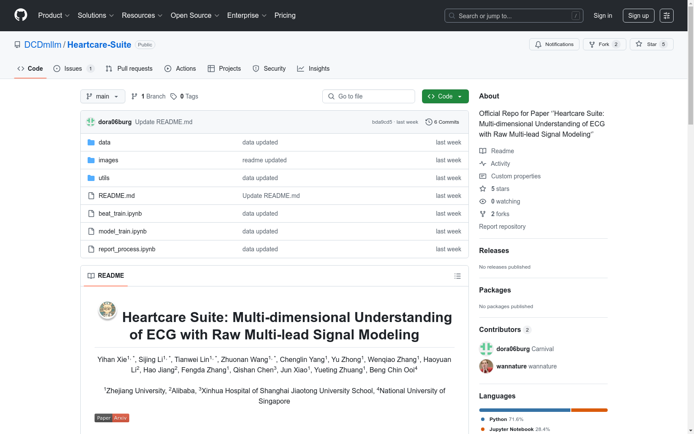This screenshot has height=434, width=694.
Task: Switch to the Pull requests tab
Action: tap(129, 69)
